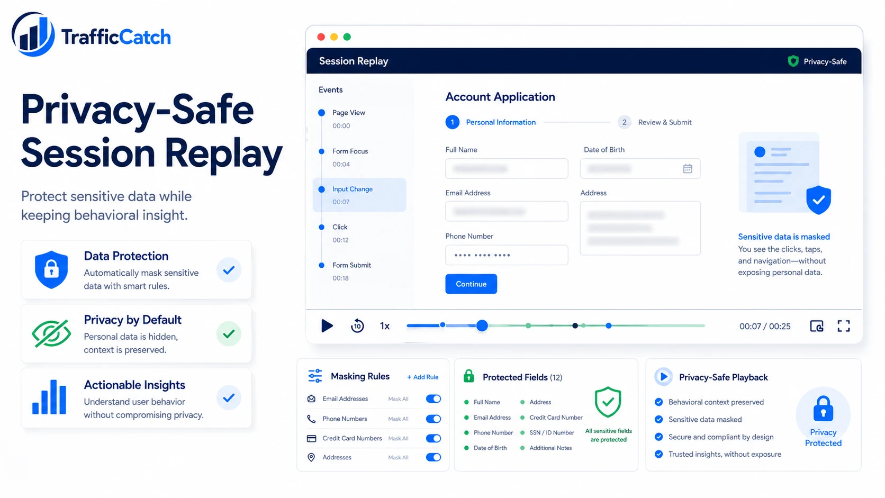
Task: Click the Continue button
Action: tap(471, 284)
